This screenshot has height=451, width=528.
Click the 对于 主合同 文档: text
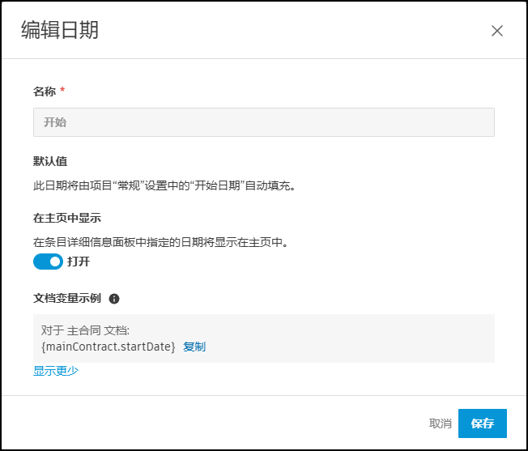coord(85,330)
